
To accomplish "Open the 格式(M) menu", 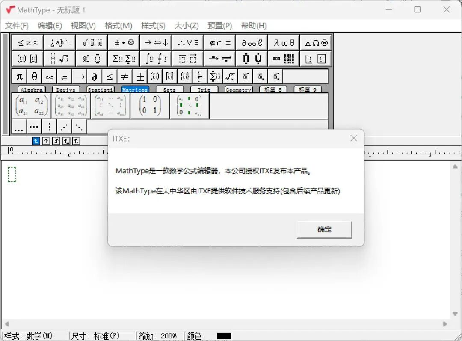I will pyautogui.click(x=118, y=26).
